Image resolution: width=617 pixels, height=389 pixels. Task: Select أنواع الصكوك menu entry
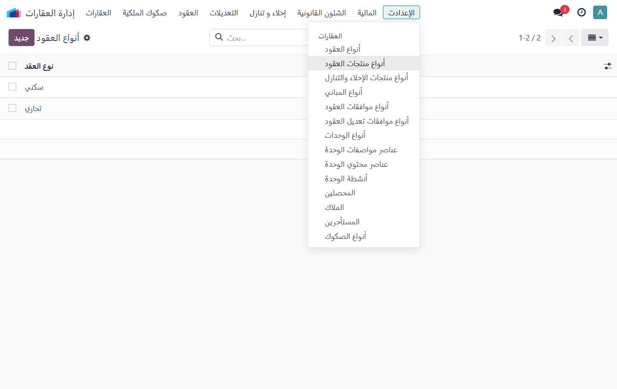(x=364, y=236)
